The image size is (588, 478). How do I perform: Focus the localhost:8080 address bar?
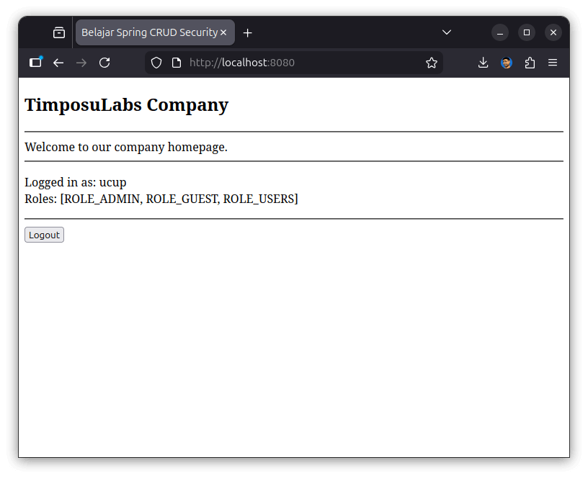tap(303, 63)
